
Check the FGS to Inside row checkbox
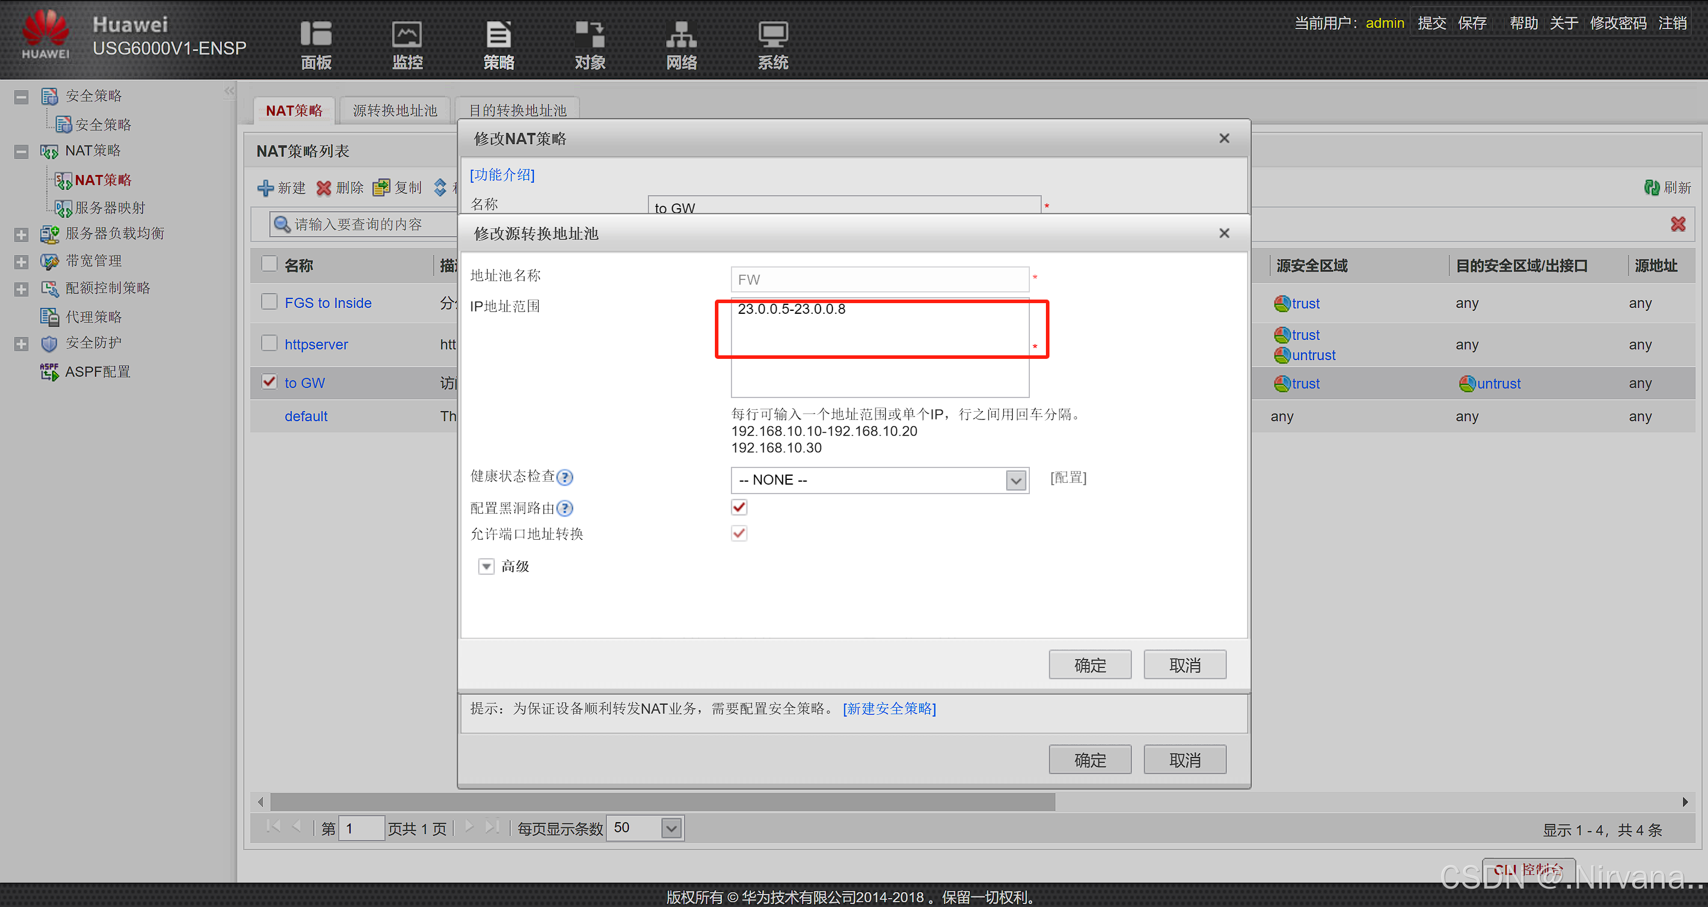269,302
